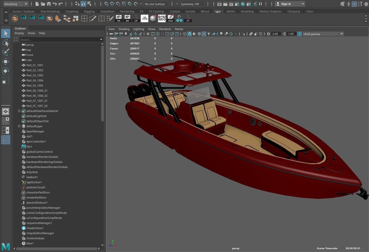Open the outliner search filter dropdown
This screenshot has width=369, height=252.
click(x=101, y=39)
